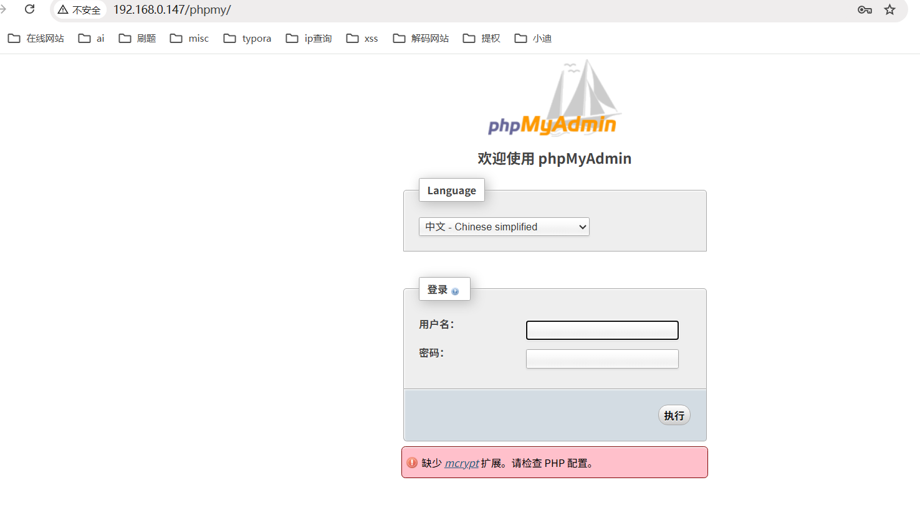This screenshot has height=508, width=920.
Task: Click the phpMyAdmin sailboat logo
Action: point(555,98)
